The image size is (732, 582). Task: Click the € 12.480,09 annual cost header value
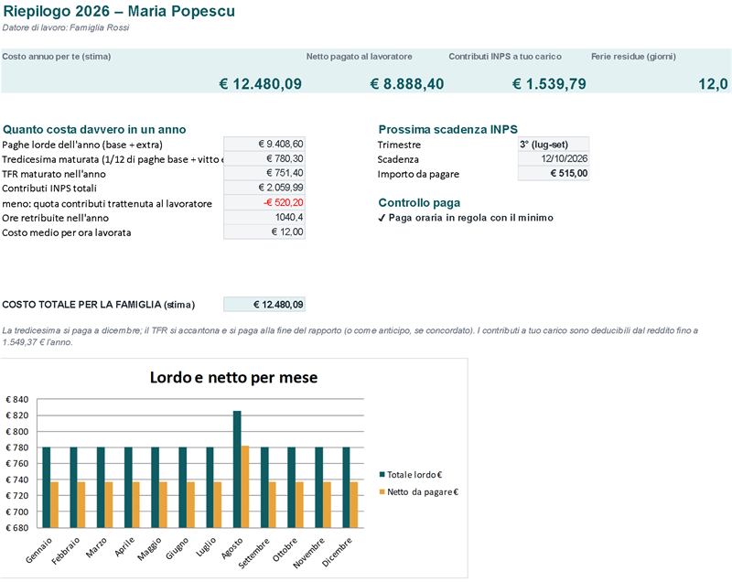tap(261, 84)
